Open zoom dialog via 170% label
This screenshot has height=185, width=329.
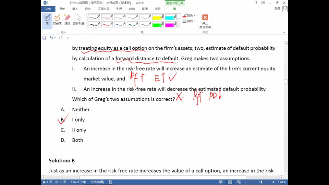coord(282,182)
